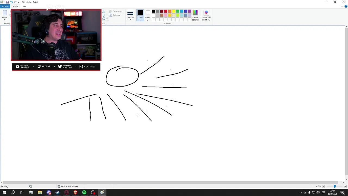
Task: Move down one row in shapes gallery
Action: coord(107,15)
